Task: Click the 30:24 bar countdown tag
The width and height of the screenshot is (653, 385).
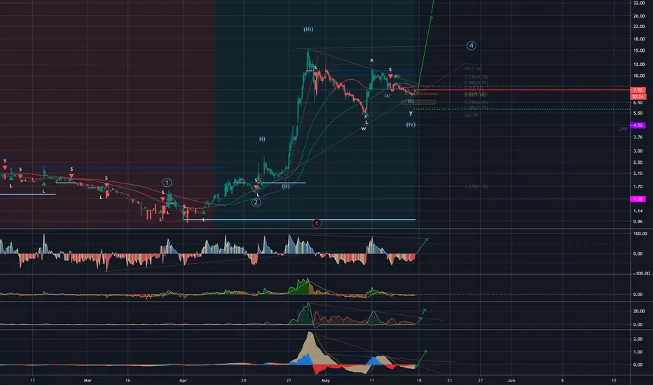Action: point(638,97)
